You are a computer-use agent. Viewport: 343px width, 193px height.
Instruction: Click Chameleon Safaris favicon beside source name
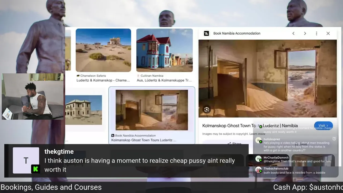click(x=78, y=76)
